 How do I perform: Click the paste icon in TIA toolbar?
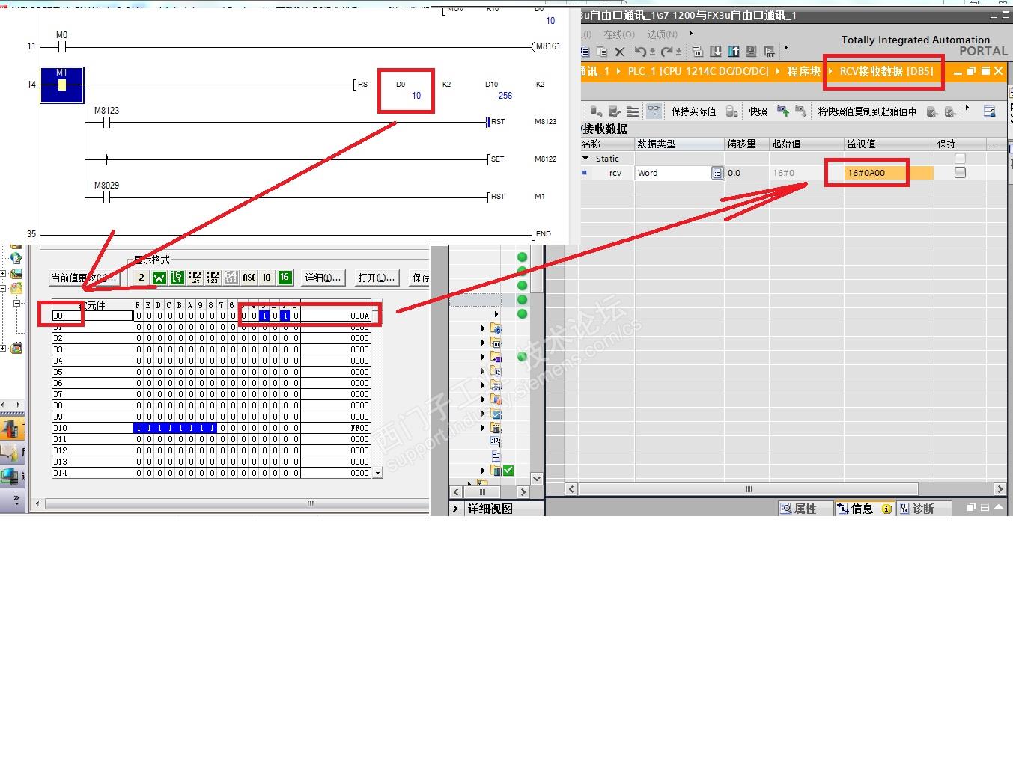pyautogui.click(x=601, y=52)
